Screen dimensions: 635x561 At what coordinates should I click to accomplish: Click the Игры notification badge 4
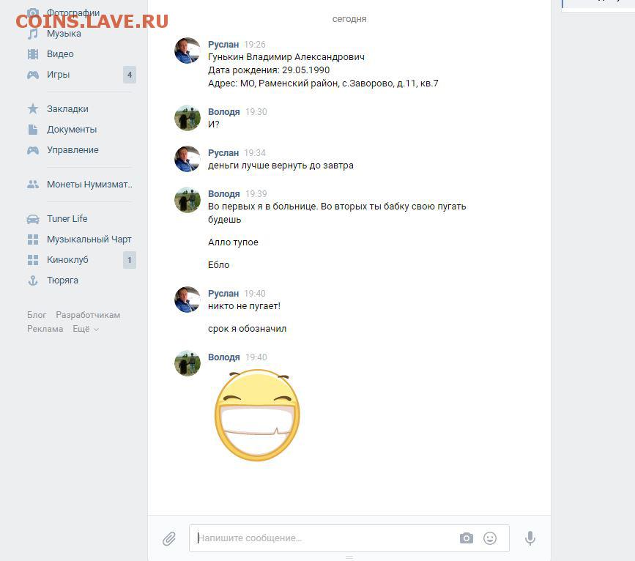pyautogui.click(x=130, y=75)
